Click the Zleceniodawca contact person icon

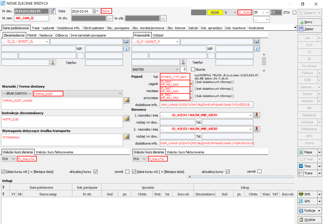coord(53,63)
